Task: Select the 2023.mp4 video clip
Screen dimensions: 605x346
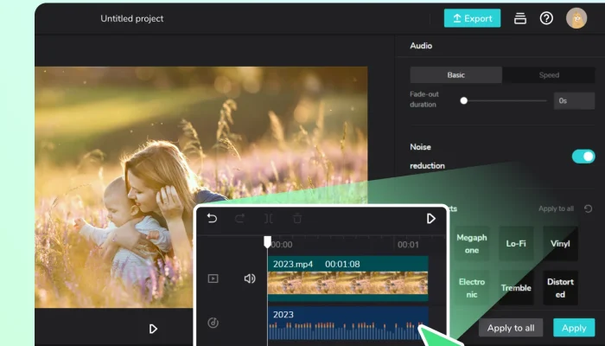Action: tap(347, 279)
